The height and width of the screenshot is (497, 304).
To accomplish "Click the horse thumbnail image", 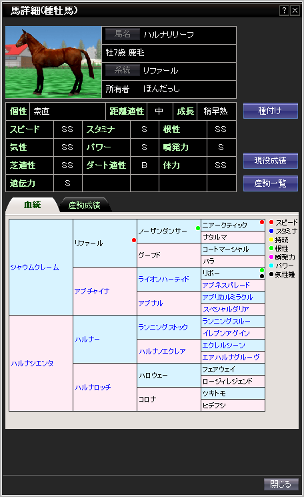I will point(53,62).
